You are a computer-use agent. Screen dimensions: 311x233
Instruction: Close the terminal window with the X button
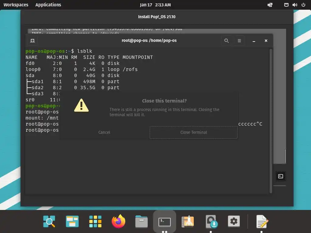click(266, 41)
